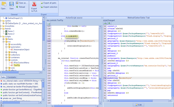This screenshot has height=107, width=174.
Task: Expand the flashx package node
Action: click(x=3, y=39)
